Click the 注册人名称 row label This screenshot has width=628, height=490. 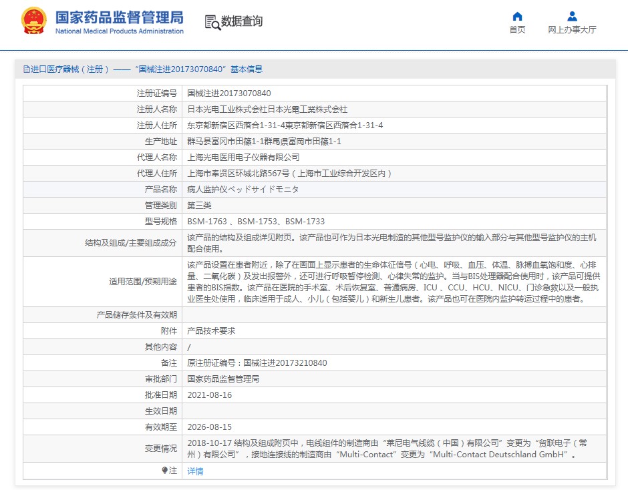[x=156, y=109]
